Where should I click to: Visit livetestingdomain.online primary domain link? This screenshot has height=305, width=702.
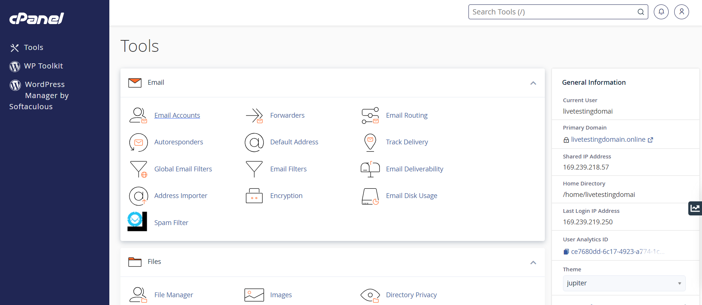(608, 140)
